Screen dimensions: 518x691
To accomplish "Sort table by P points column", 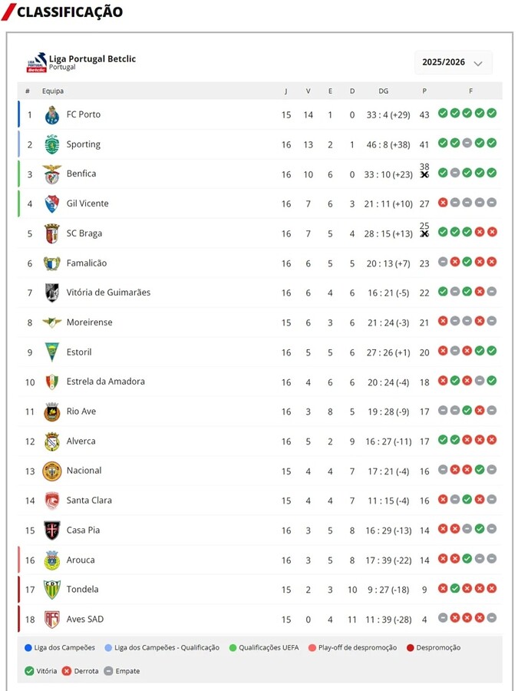I will 424,91.
